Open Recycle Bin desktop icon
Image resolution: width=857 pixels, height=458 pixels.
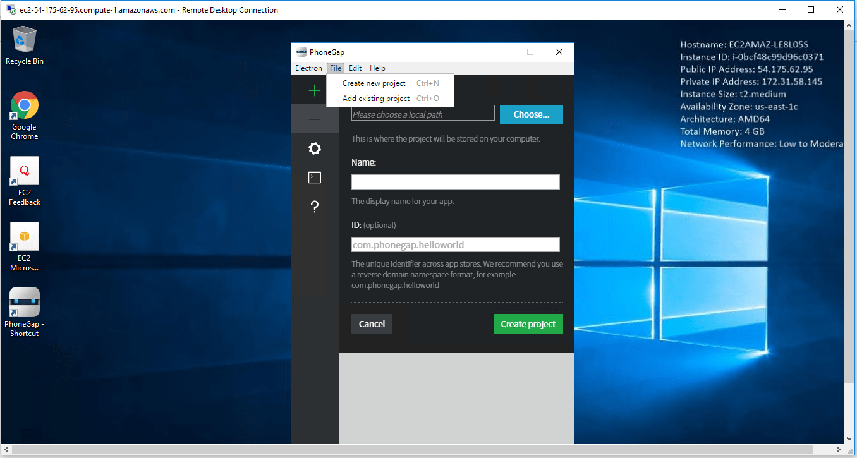(x=25, y=45)
